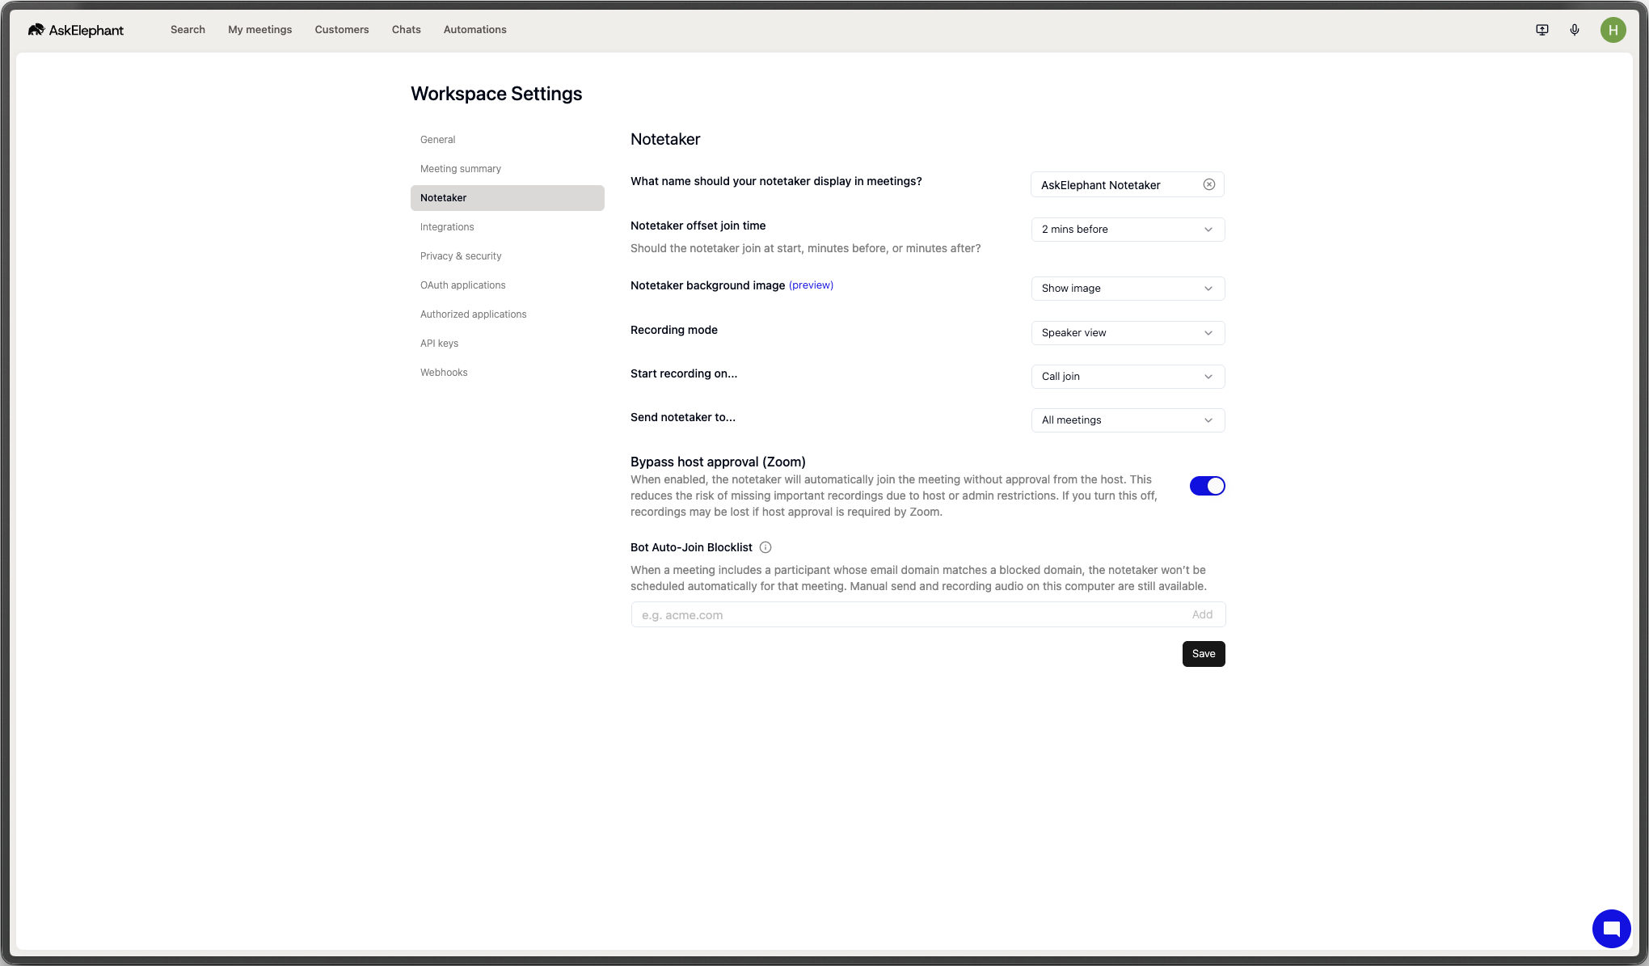This screenshot has width=1649, height=966.
Task: Click the Save button
Action: click(1204, 654)
